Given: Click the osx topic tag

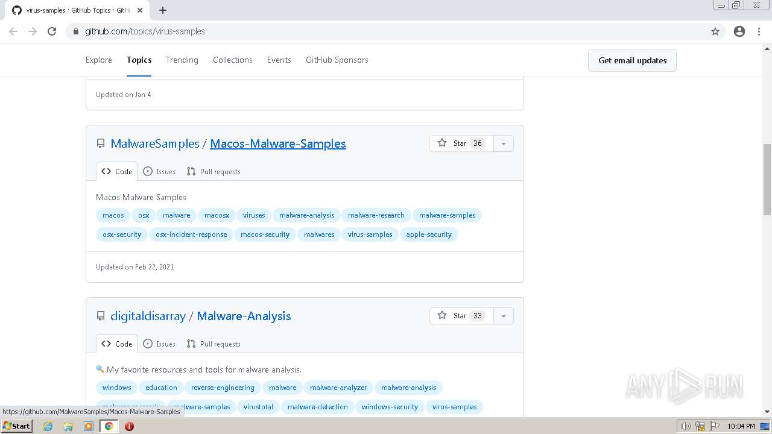Looking at the screenshot, I should 144,215.
